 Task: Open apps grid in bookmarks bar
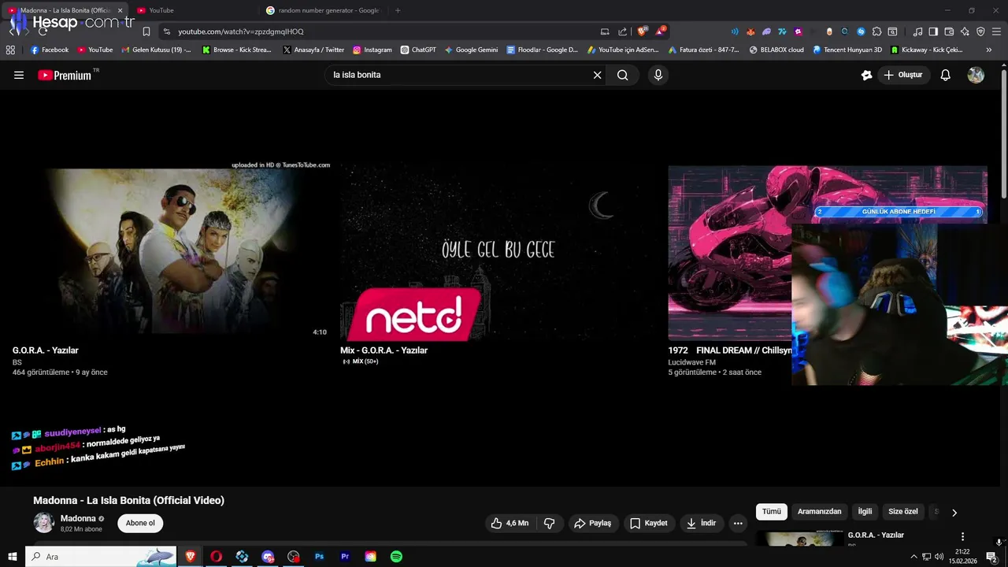coord(10,50)
